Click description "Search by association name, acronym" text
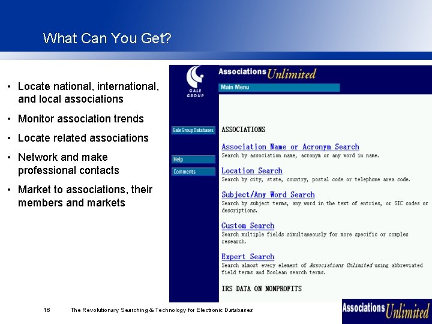432x324 pixels. point(301,155)
